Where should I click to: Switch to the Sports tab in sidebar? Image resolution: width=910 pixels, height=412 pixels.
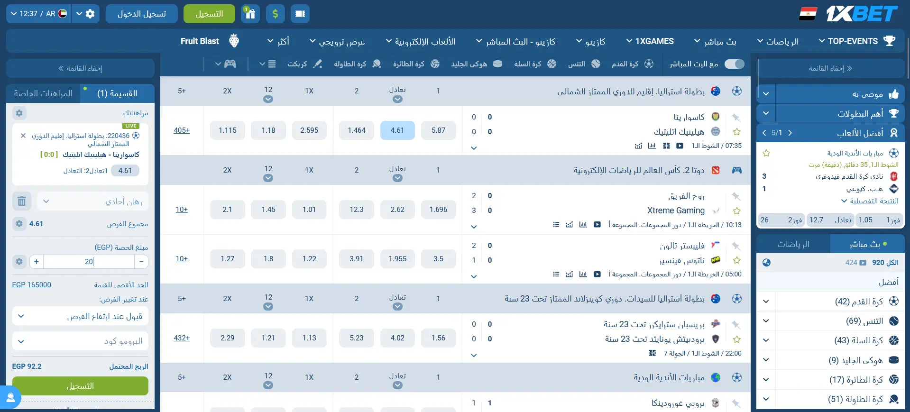pyautogui.click(x=793, y=244)
